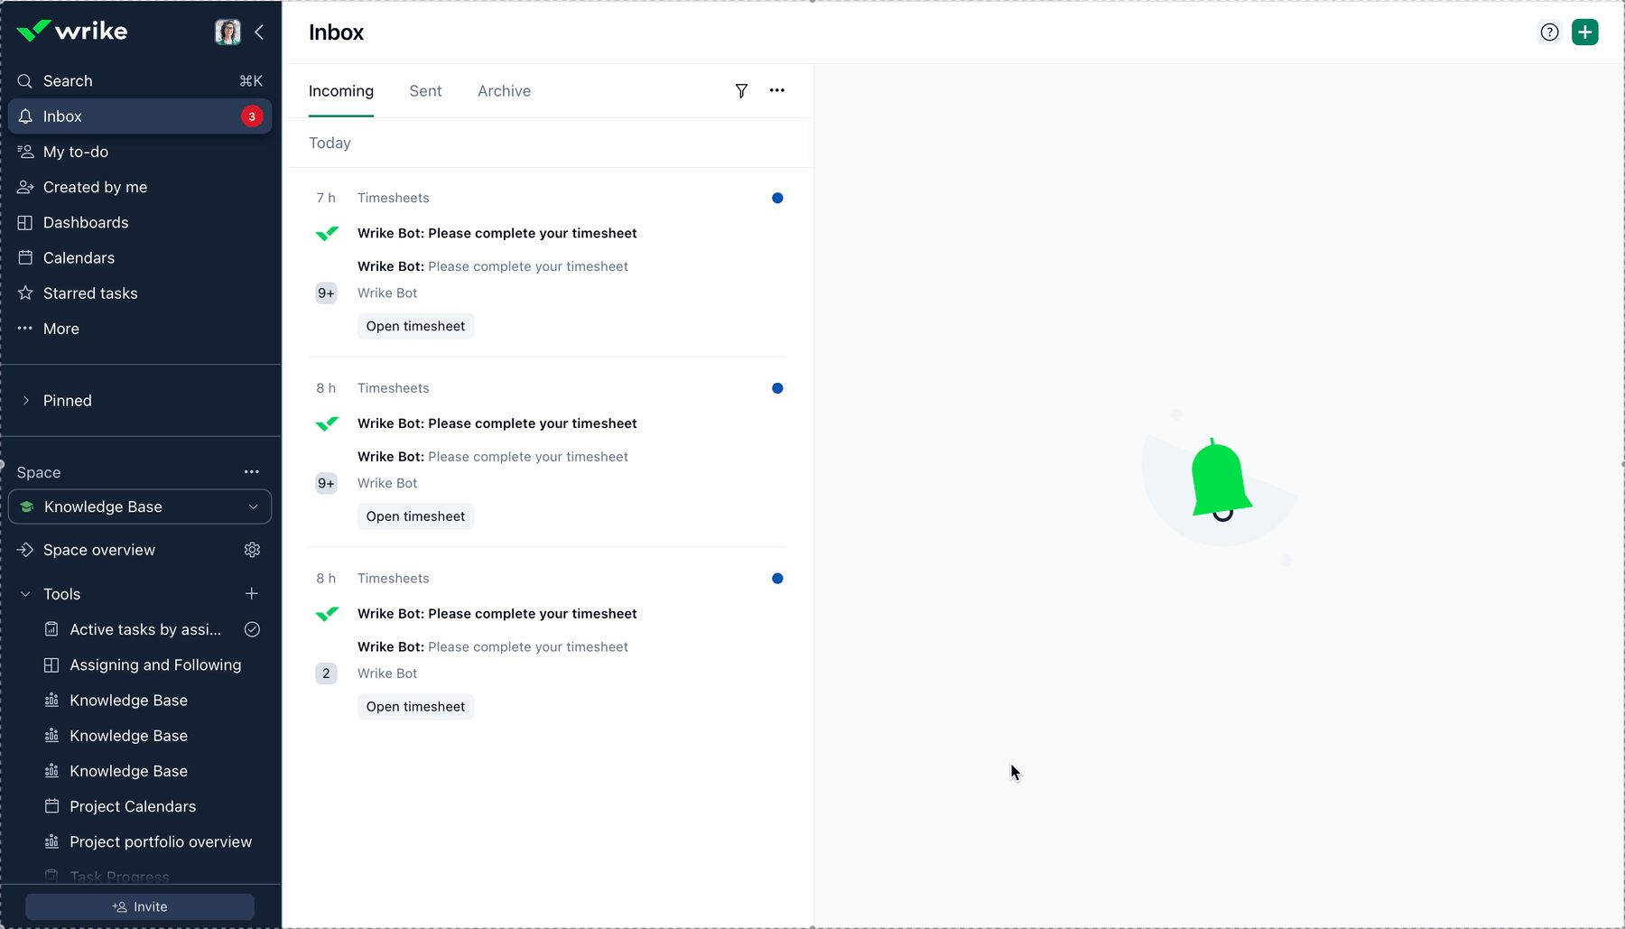Click the inbox filter funnel icon
Viewport: 1625px width, 929px height.
click(x=741, y=91)
